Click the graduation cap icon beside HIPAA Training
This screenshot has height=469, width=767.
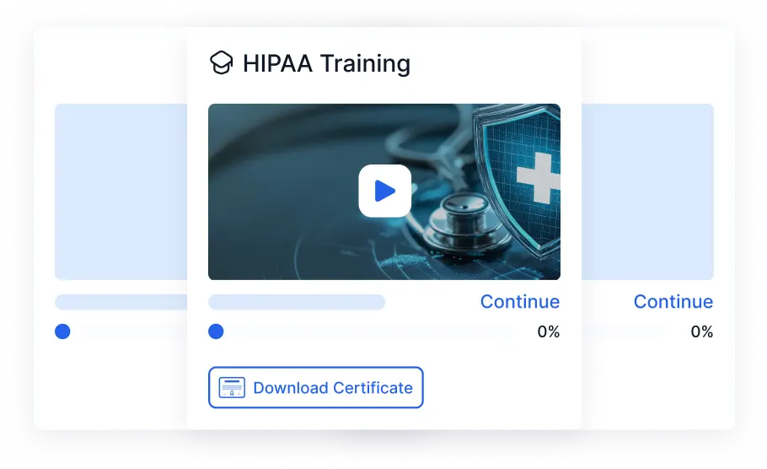click(x=221, y=63)
